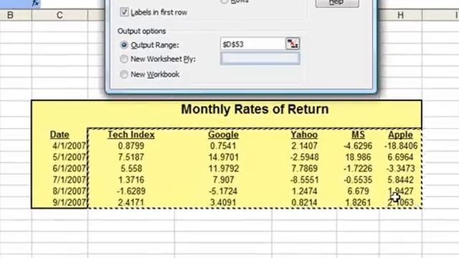The width and height of the screenshot is (459, 258).
Task: Click the MS column heading
Action: pyautogui.click(x=358, y=135)
